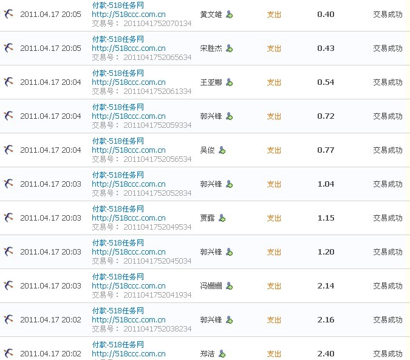Click add-contact icon in the 0.72 row

(229, 116)
